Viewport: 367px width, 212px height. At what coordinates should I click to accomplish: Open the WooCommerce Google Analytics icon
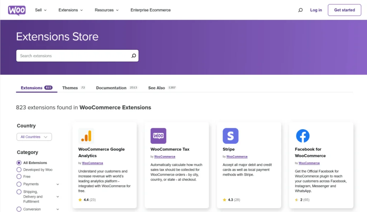[86, 136]
